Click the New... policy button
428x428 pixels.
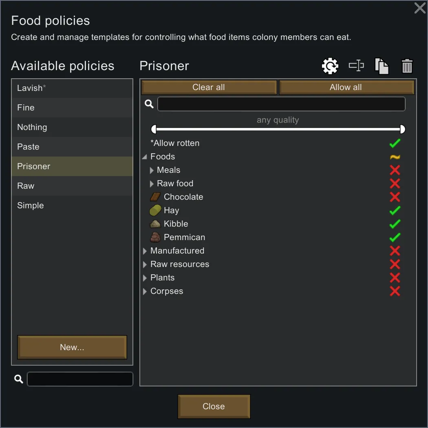click(x=72, y=347)
